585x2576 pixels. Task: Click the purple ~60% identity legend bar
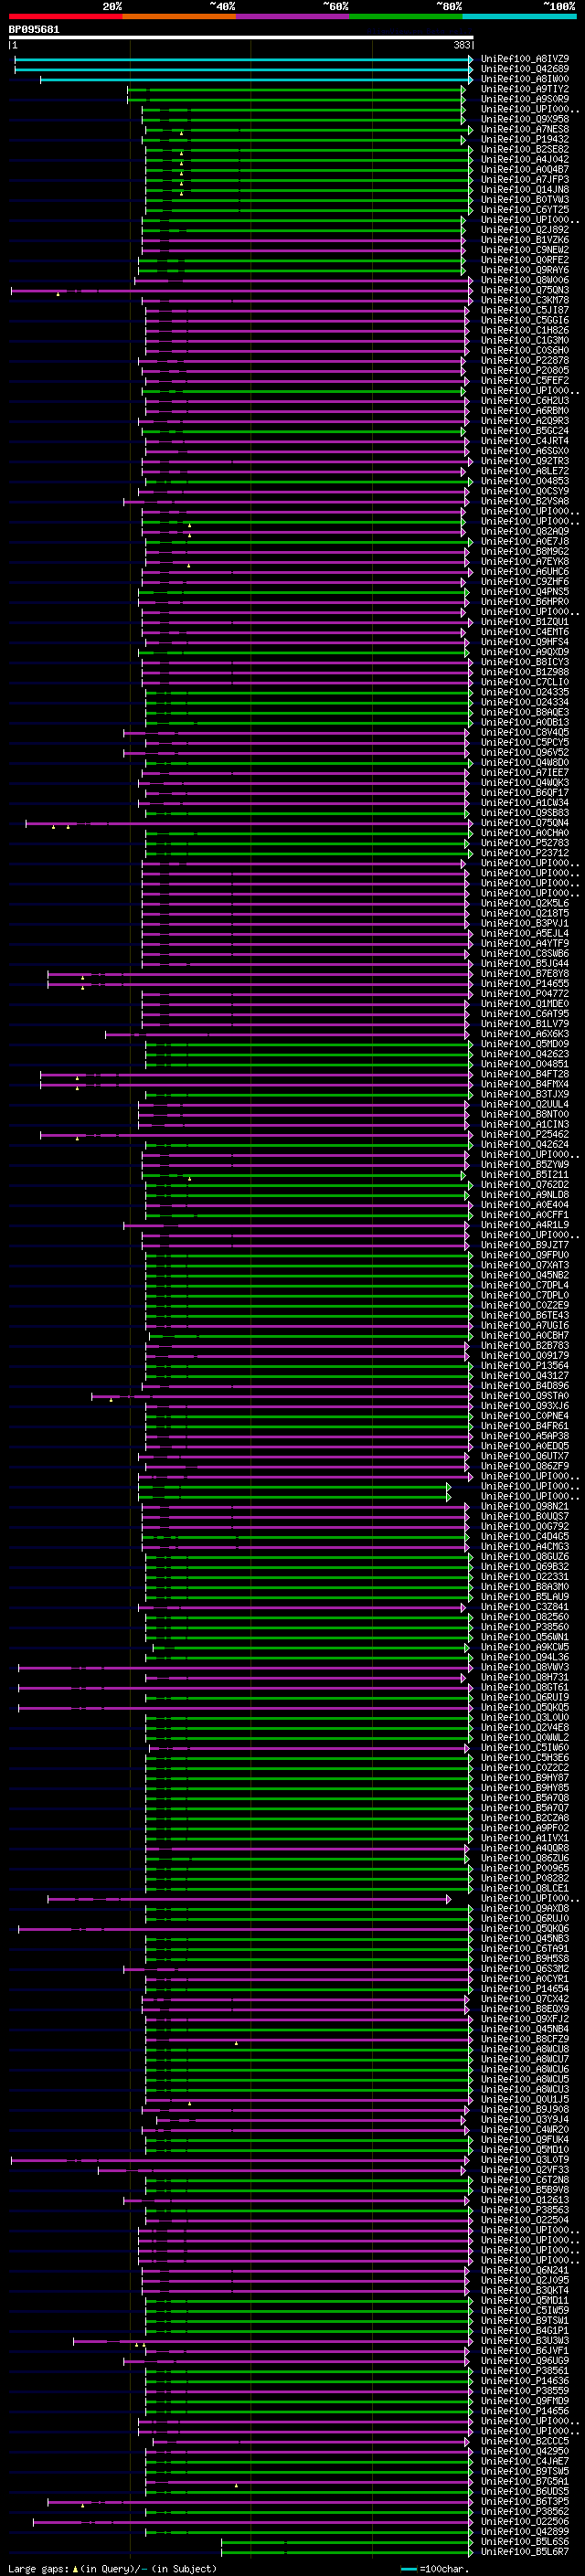click(293, 16)
